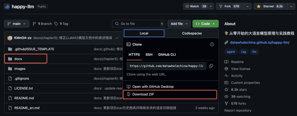Viewport: 297px width, 116px height.
Task: Open the Custom properties link
Action: (x=246, y=83)
